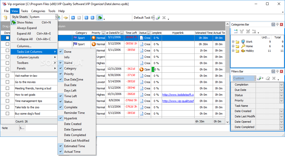Click the Work category computer icon

click(243, 42)
